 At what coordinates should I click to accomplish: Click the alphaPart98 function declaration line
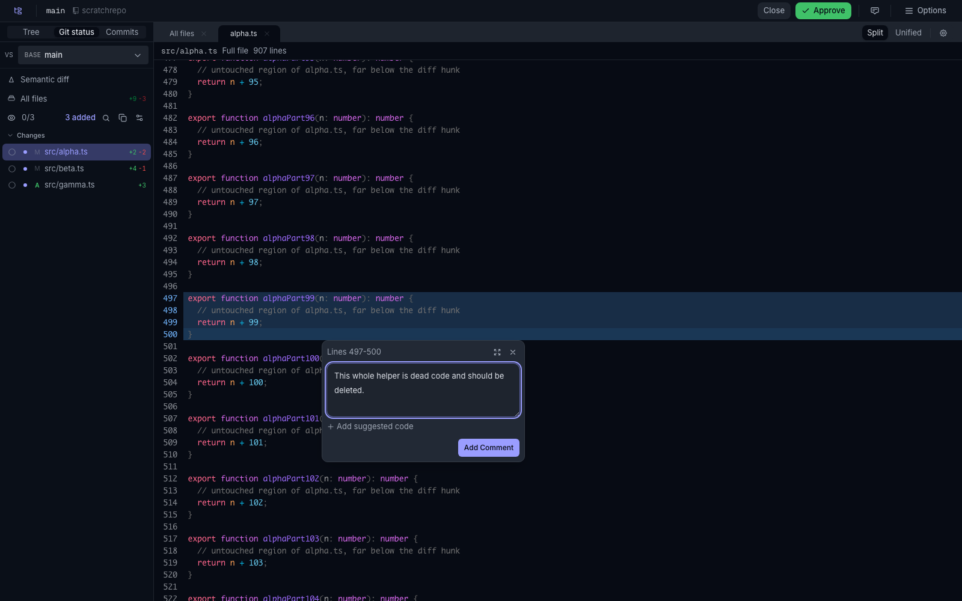pyautogui.click(x=301, y=239)
